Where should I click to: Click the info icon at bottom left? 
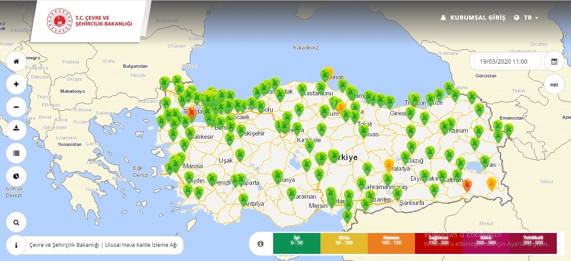click(x=16, y=246)
